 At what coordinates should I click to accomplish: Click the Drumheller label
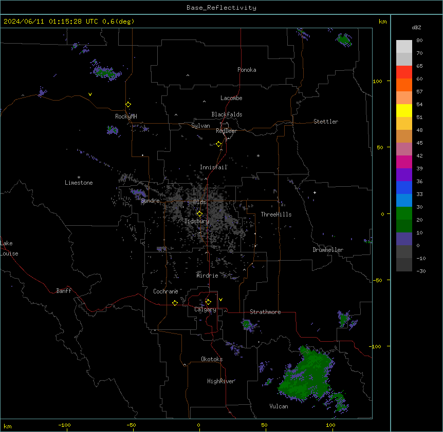328,250
